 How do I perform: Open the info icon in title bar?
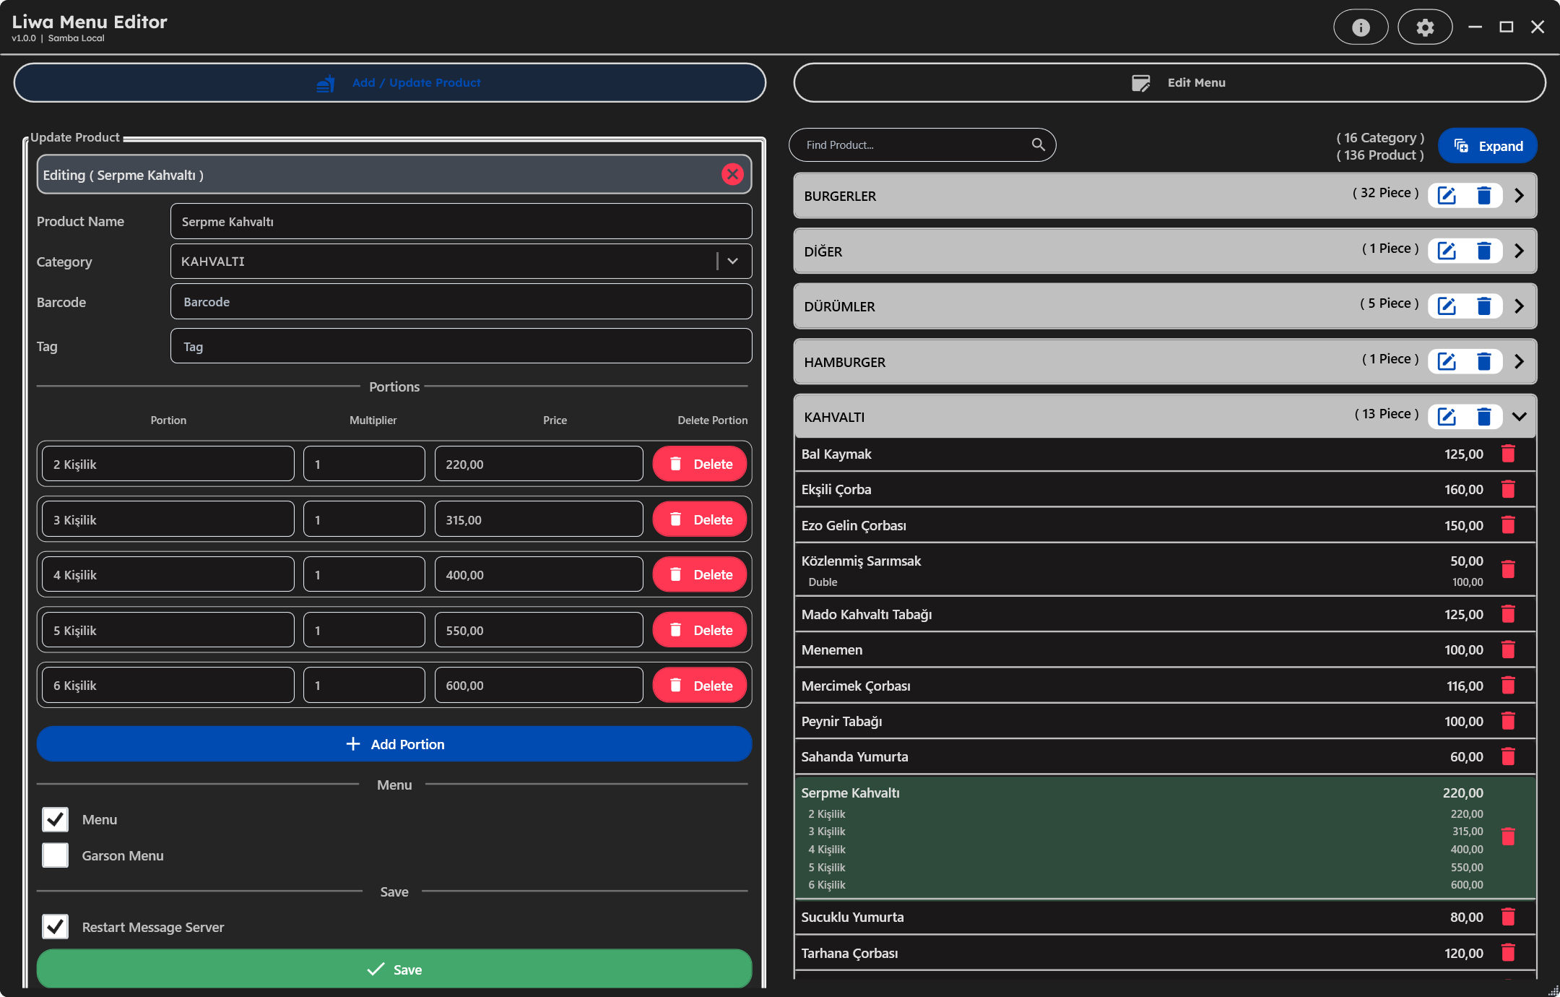pyautogui.click(x=1360, y=27)
